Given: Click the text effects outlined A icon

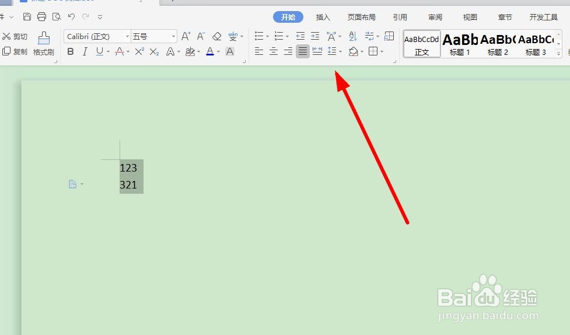Looking at the screenshot, I should (170, 51).
